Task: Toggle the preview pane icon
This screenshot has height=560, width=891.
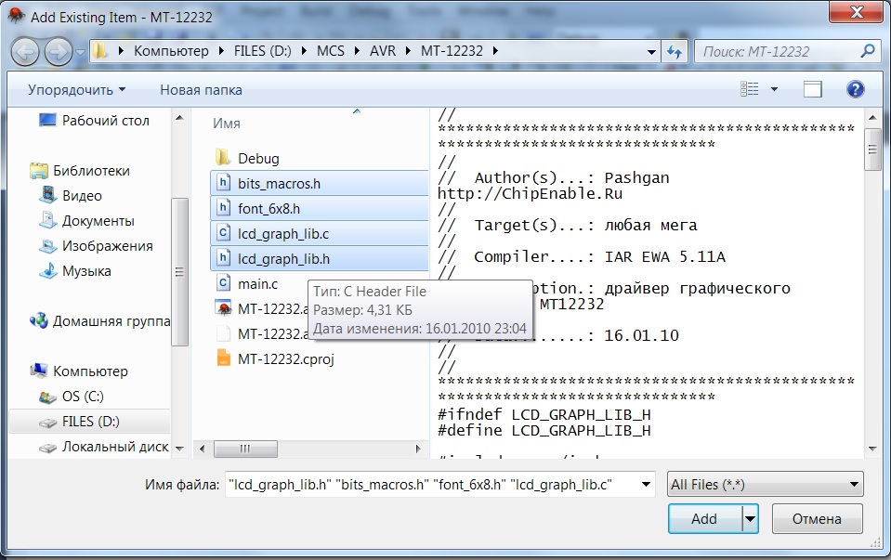Action: 813,89
